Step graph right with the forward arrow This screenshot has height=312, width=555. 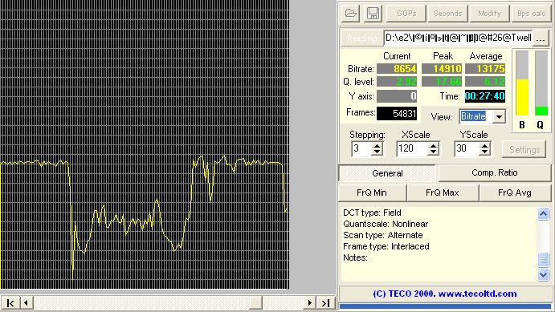(309, 303)
